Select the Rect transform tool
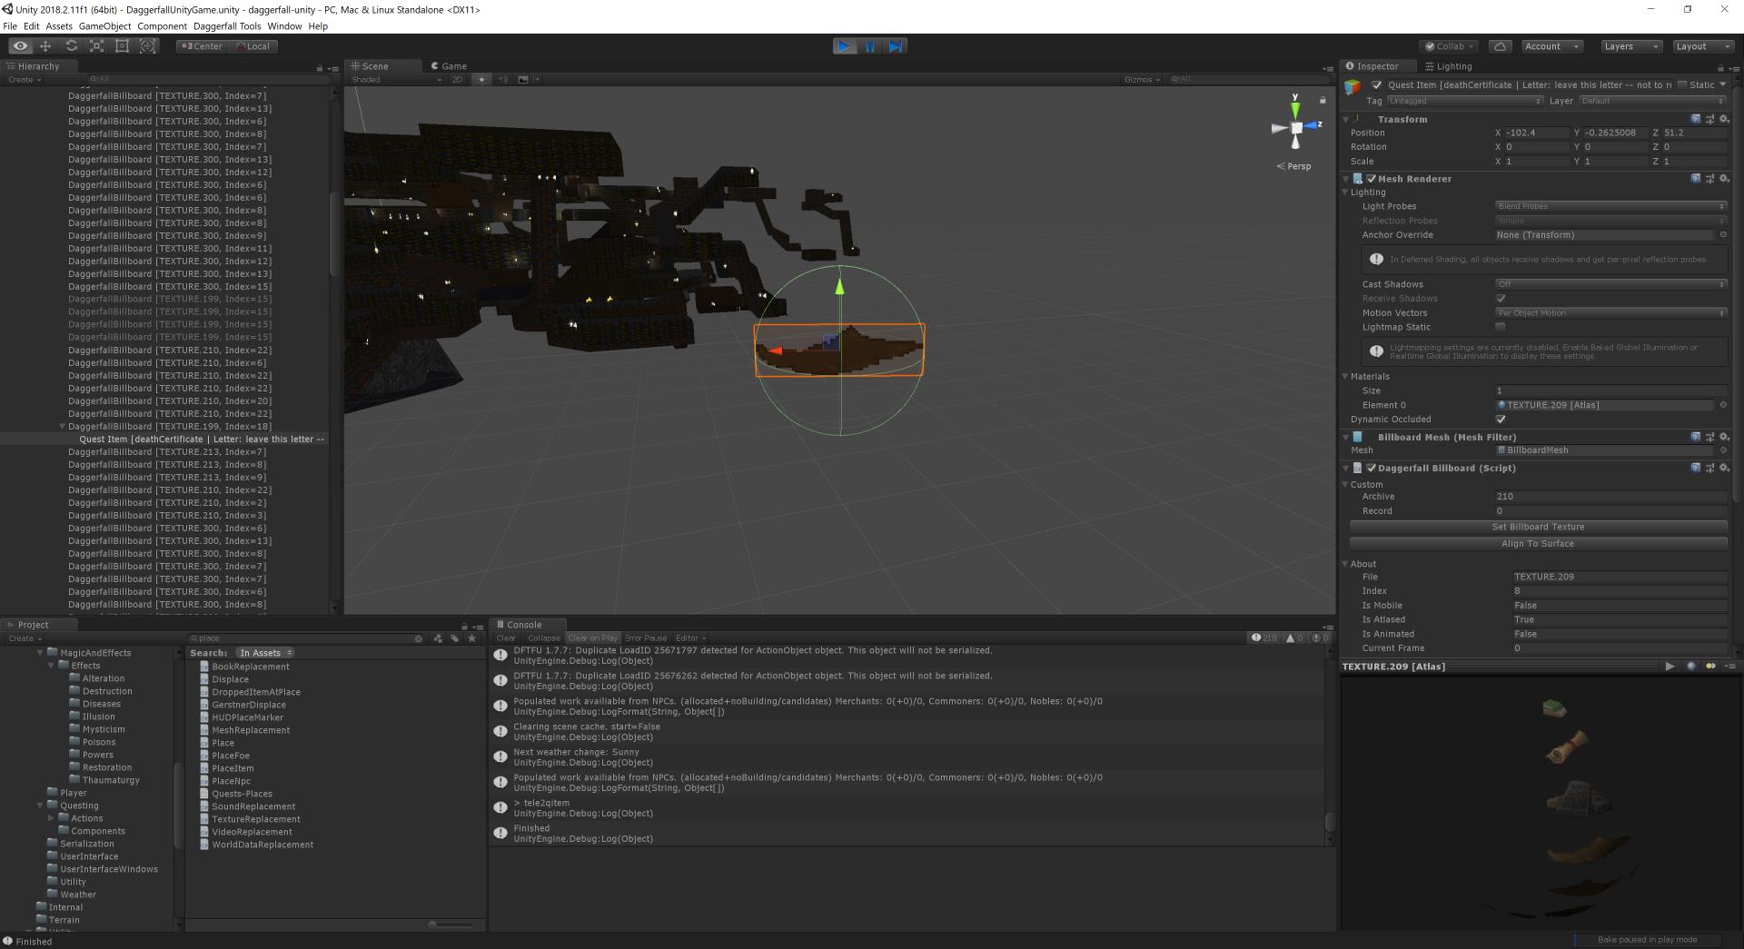The height and width of the screenshot is (949, 1744). [122, 46]
